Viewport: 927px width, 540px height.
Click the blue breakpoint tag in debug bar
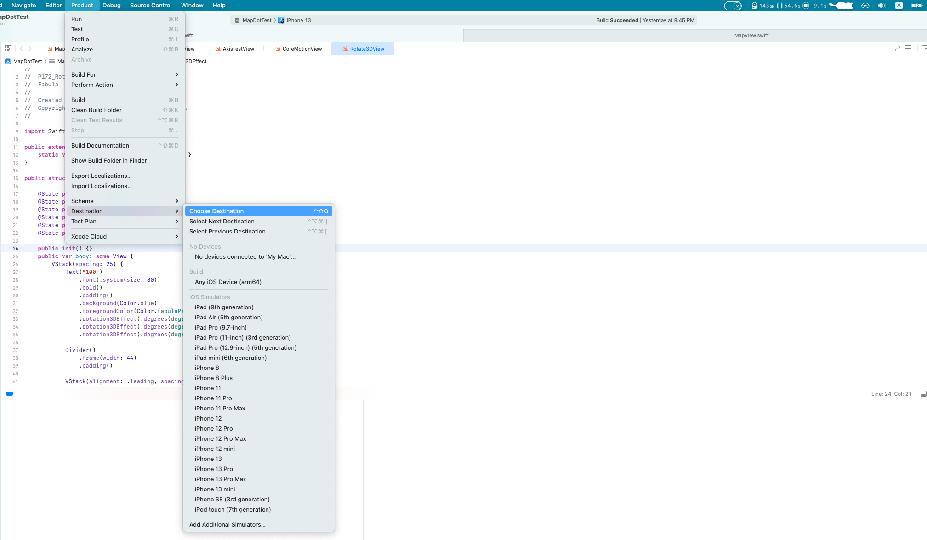click(x=10, y=394)
